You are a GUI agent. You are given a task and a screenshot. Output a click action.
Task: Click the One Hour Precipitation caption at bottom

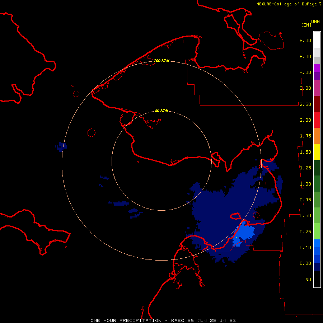[163, 320]
